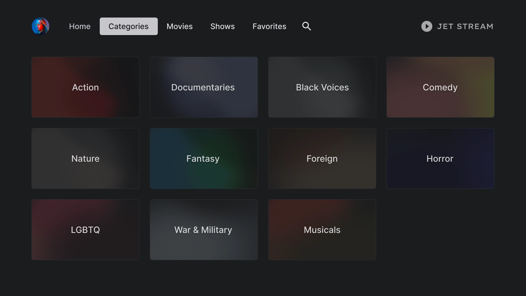526x296 pixels.
Task: Open the Nature category
Action: [85, 158]
